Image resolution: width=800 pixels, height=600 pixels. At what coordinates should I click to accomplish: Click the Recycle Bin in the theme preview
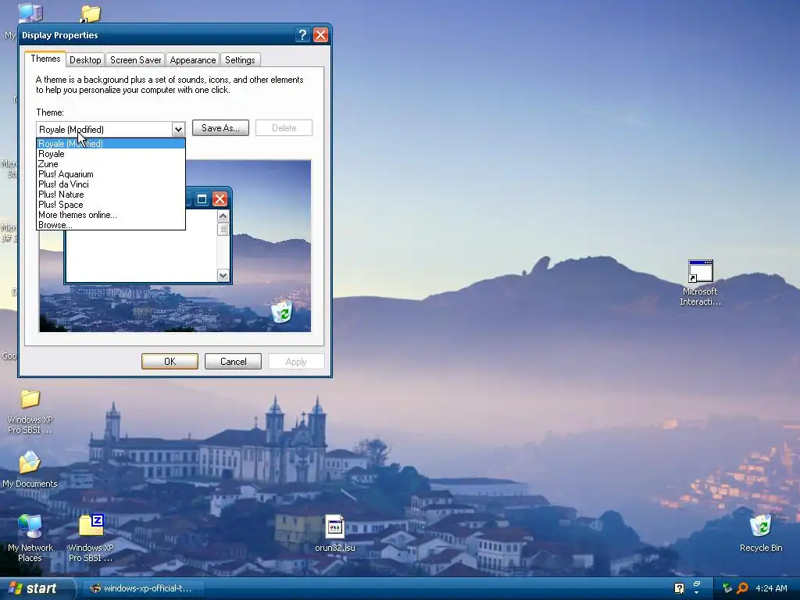pyautogui.click(x=282, y=311)
